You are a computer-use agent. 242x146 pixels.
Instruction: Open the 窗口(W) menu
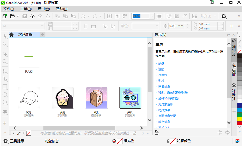click(44, 9)
